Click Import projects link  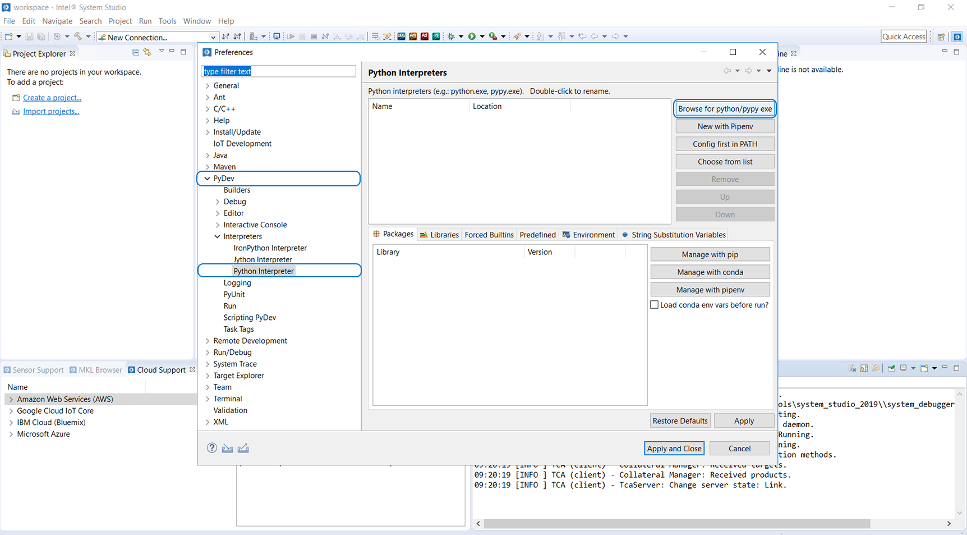pos(51,112)
